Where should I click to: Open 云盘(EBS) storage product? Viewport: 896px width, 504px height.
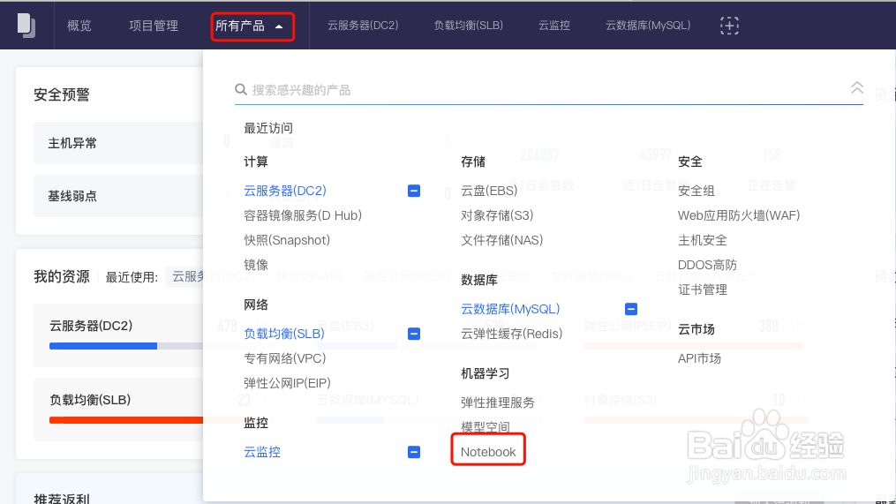[x=488, y=191]
